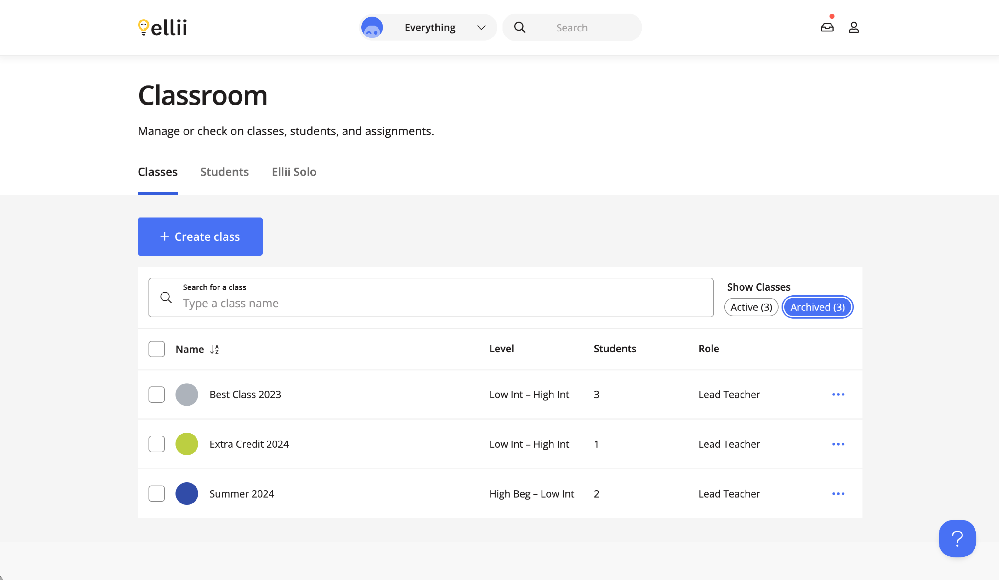
Task: Switch to the Students tab
Action: pos(224,172)
